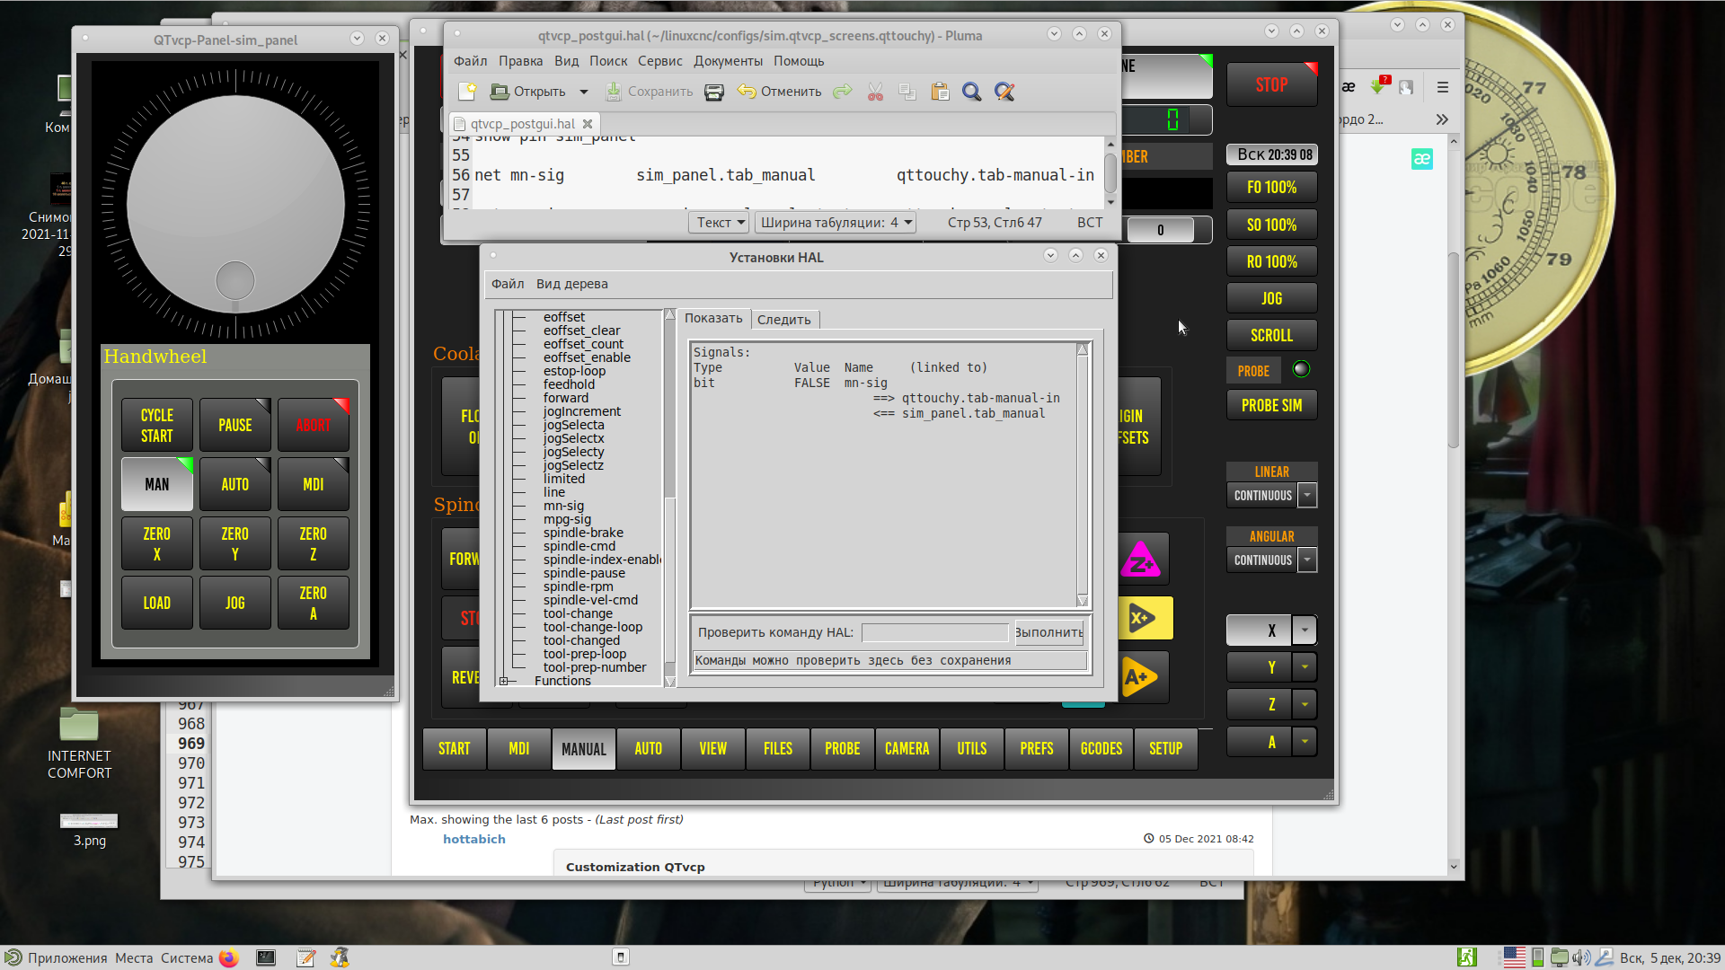1725x970 pixels.
Task: Expand the X axis dropdown arrow
Action: (x=1305, y=630)
